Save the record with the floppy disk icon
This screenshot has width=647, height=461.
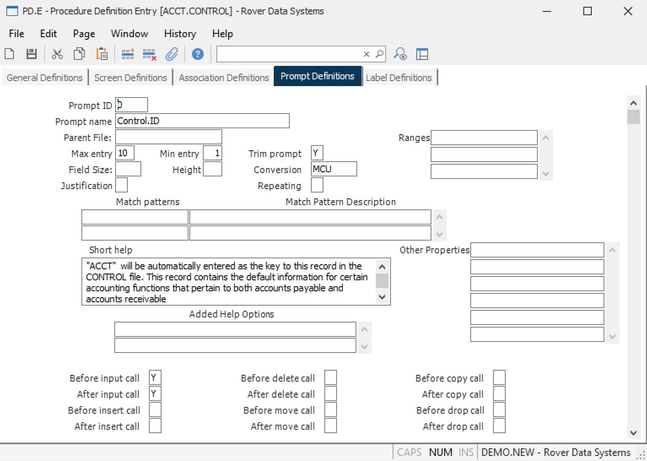[x=32, y=54]
